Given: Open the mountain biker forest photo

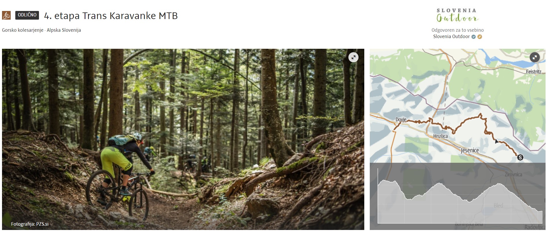Looking at the screenshot, I should point(183,139).
